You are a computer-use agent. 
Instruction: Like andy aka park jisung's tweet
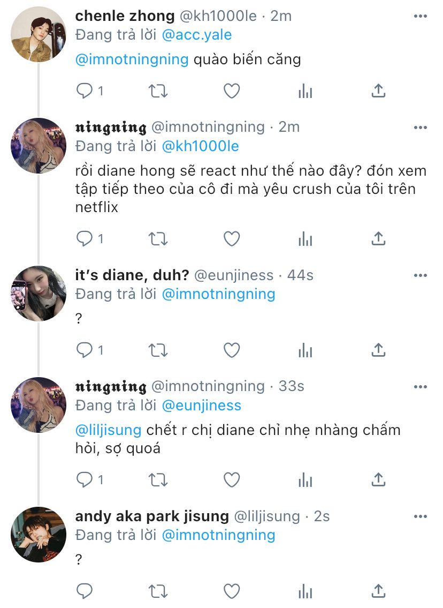coord(231,591)
